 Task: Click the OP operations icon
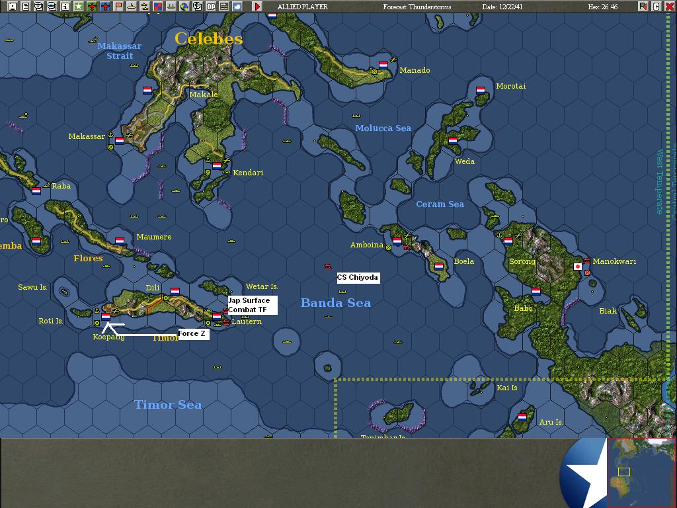tap(211, 5)
